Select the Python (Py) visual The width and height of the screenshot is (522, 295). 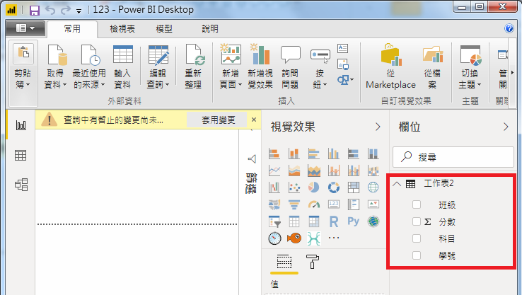[x=353, y=221]
